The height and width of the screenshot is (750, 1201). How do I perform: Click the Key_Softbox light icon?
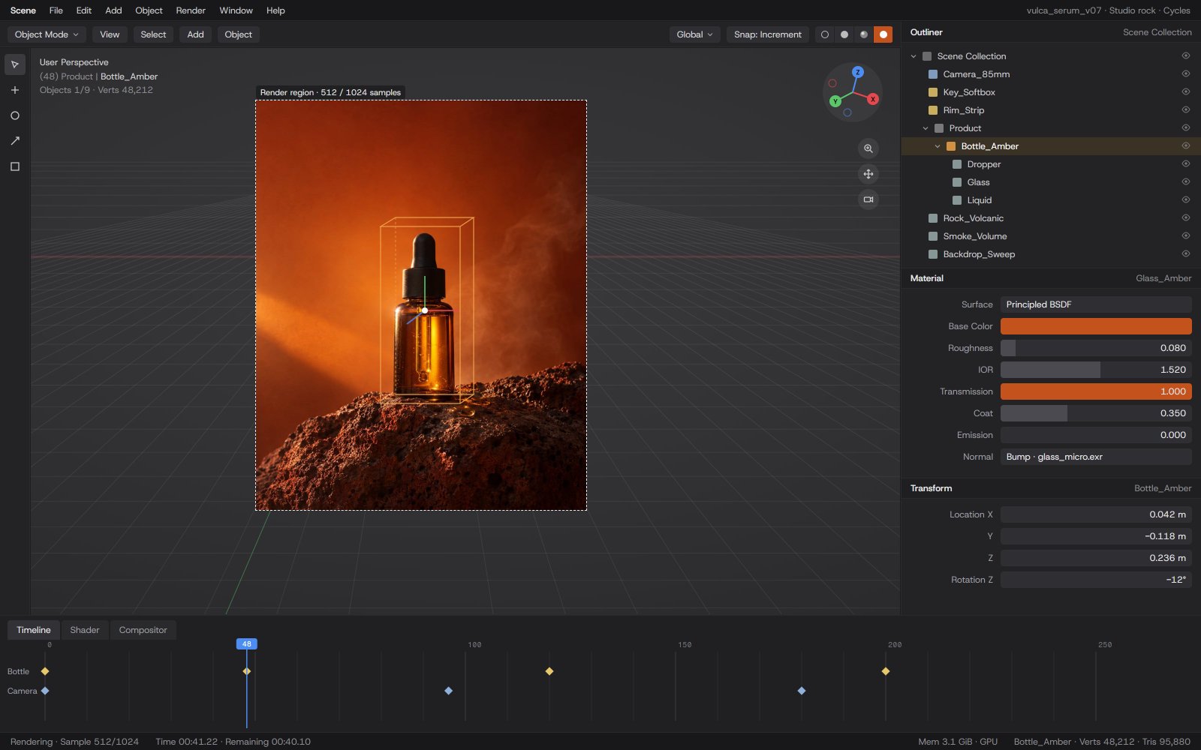pos(933,92)
